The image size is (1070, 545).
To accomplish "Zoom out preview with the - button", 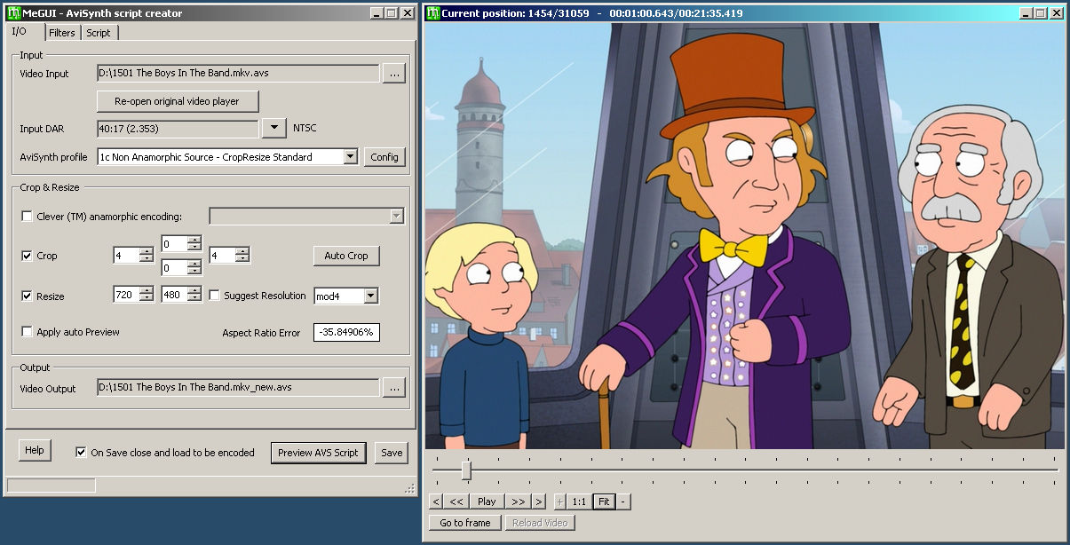I will pos(623,502).
